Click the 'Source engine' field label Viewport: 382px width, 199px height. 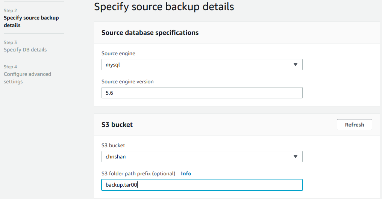118,53
